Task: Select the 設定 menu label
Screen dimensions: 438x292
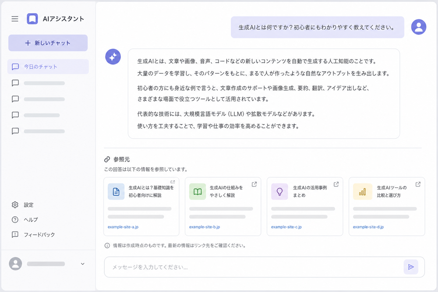Action: click(x=28, y=205)
